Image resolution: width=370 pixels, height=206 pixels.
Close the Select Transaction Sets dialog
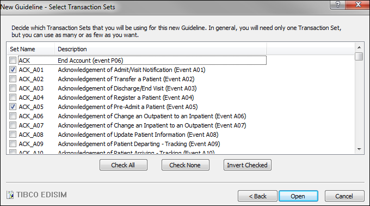pyautogui.click(x=357, y=4)
